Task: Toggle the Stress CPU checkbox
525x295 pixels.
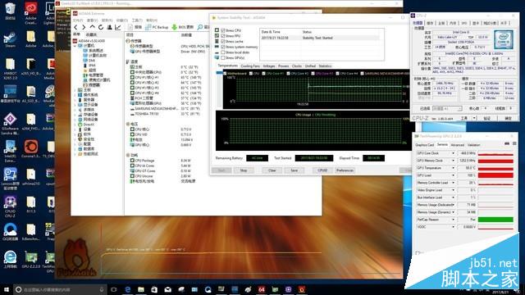Action: pos(222,30)
